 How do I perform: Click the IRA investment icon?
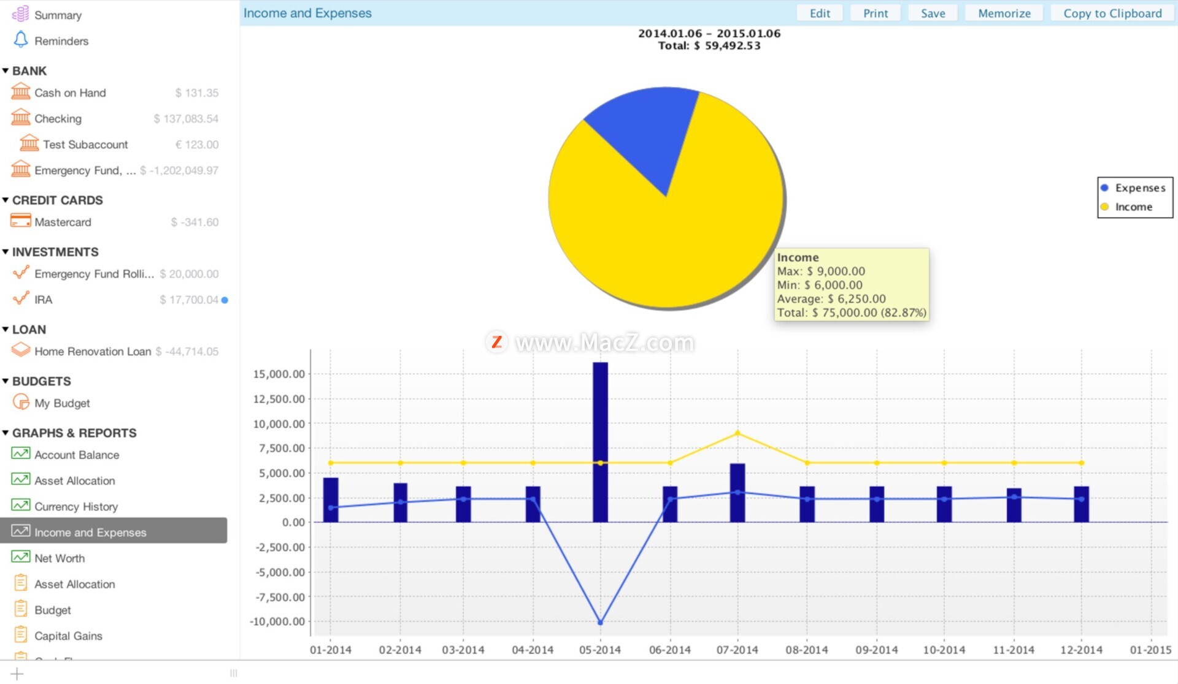[x=21, y=298]
